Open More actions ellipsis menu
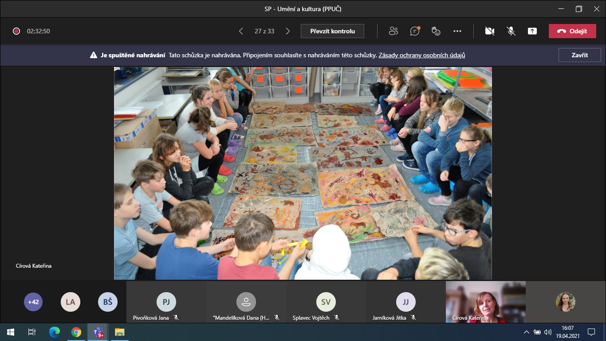The image size is (606, 341). (x=457, y=31)
